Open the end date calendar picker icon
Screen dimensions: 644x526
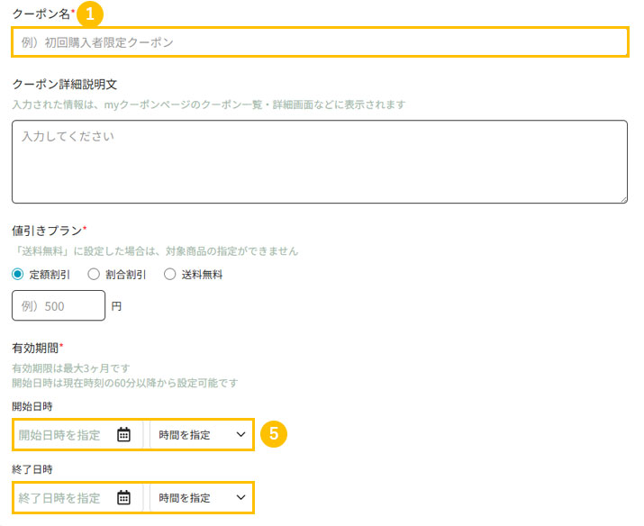point(124,498)
